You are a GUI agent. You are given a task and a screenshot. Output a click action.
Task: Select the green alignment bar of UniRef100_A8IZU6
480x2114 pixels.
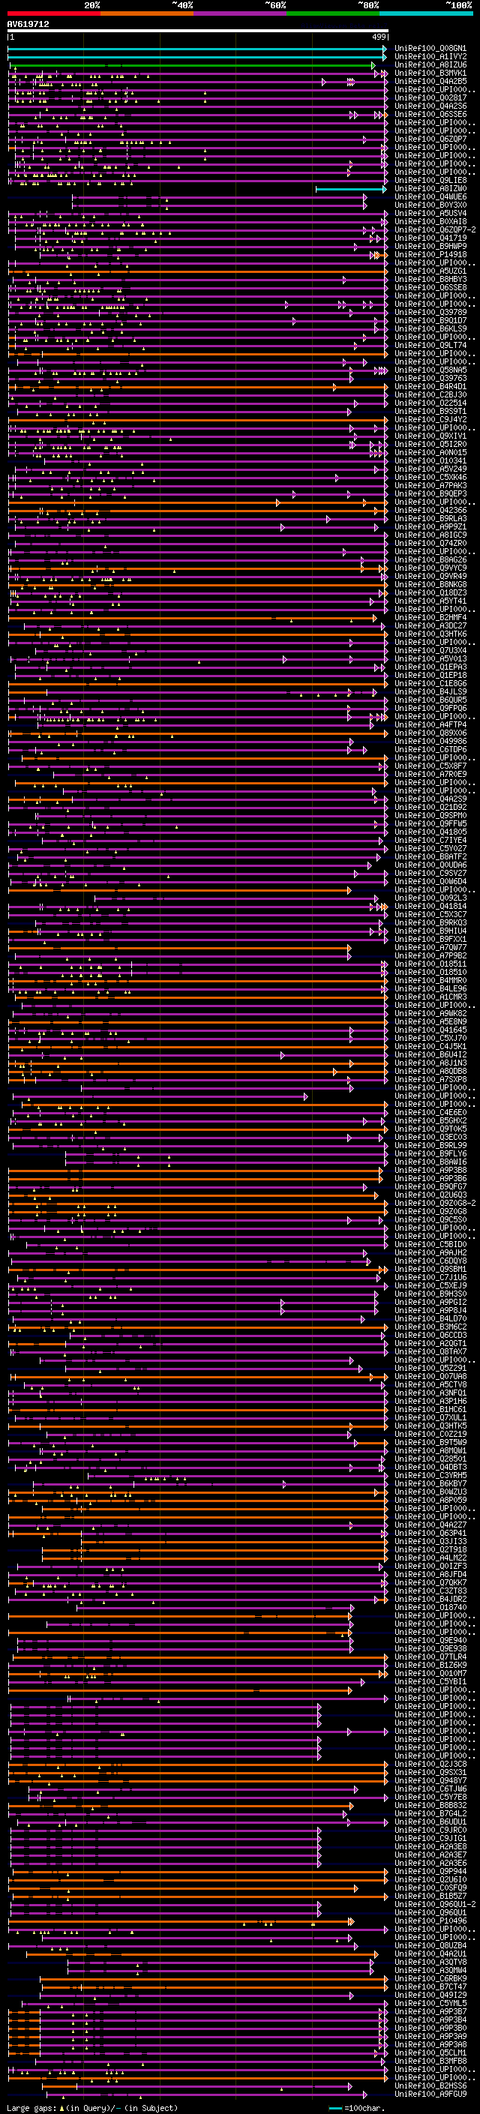191,66
